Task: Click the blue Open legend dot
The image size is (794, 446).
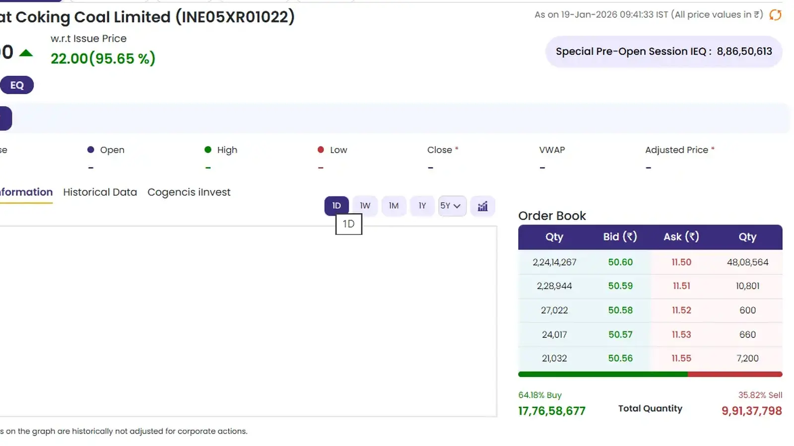Action: pos(90,150)
